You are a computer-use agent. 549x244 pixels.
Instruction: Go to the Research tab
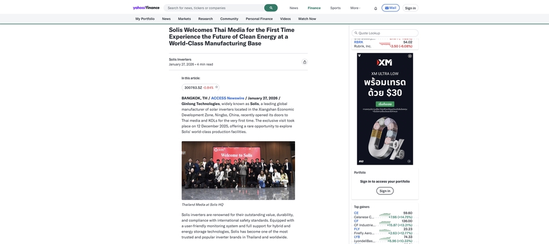205,19
